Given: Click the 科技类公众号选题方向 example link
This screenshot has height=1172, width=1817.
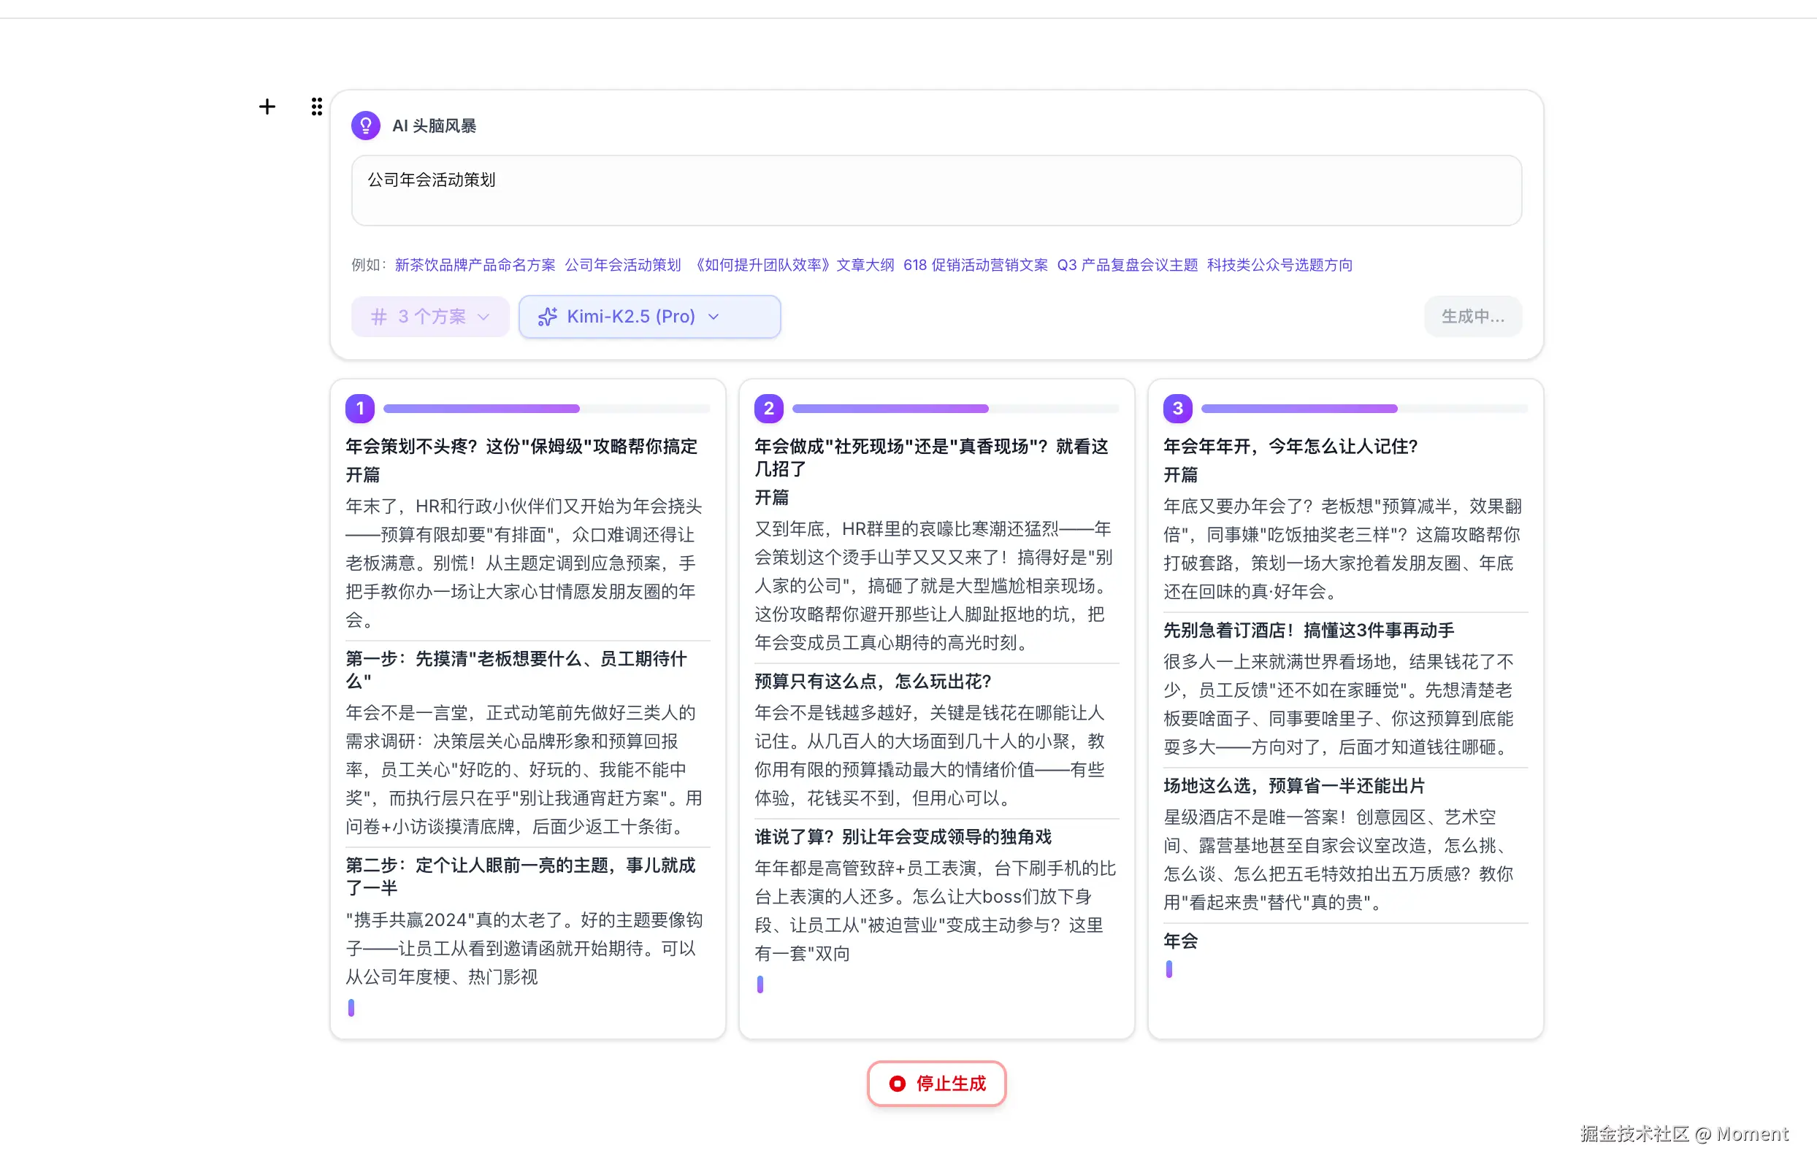Looking at the screenshot, I should [x=1279, y=265].
